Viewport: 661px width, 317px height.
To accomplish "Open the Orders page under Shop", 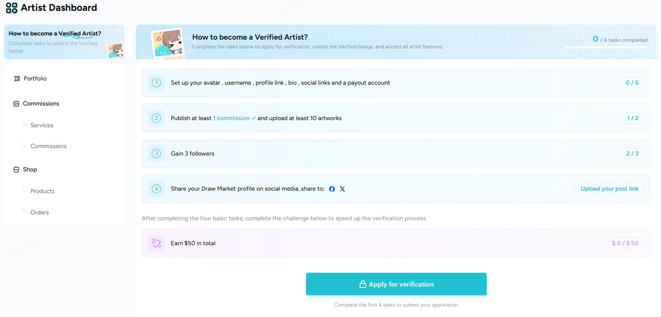I will 40,212.
